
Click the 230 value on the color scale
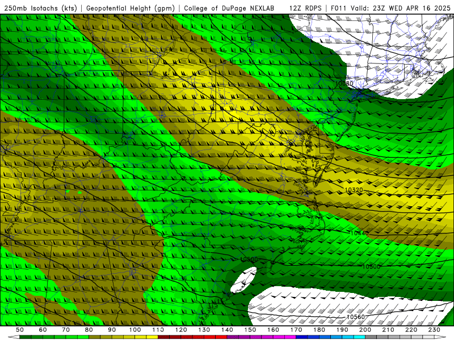tap(434, 330)
